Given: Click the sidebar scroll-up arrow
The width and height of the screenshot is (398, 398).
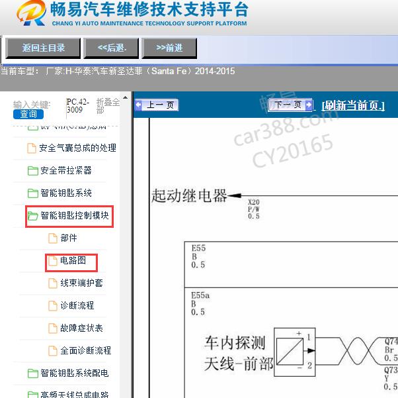Looking at the screenshot, I should pyautogui.click(x=125, y=97).
